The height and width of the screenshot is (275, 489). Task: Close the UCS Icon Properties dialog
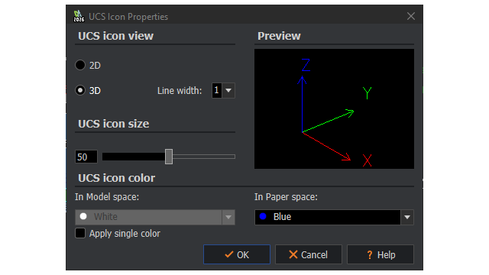(411, 16)
